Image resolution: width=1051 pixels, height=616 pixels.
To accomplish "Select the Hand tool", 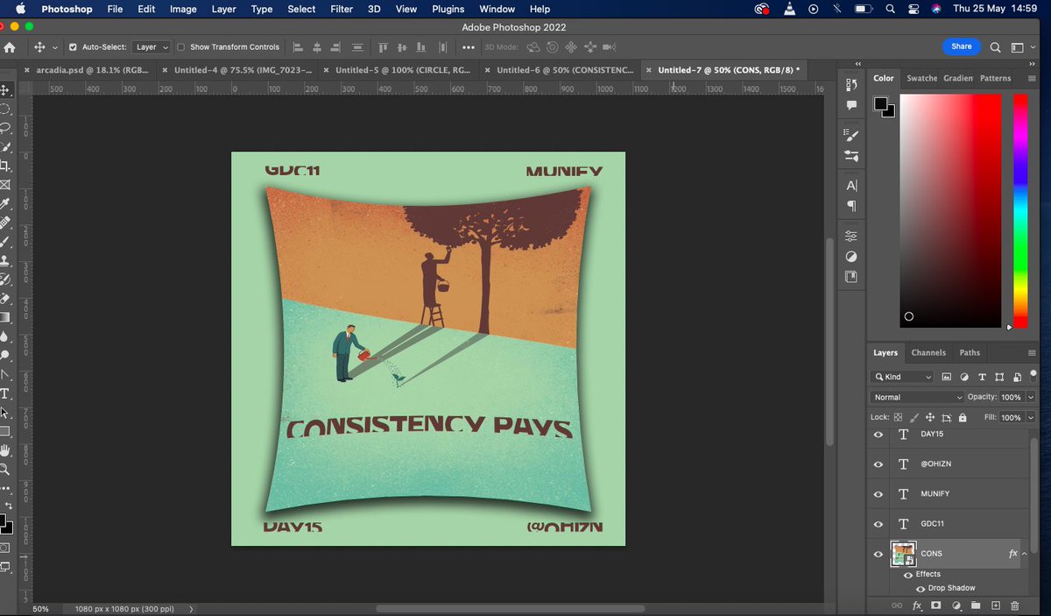I will coord(4,450).
